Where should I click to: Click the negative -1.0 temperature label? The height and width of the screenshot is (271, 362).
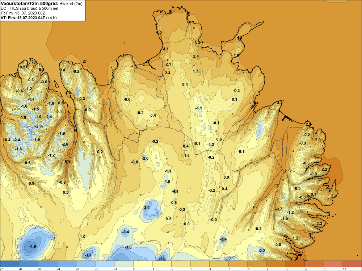click(x=285, y=219)
